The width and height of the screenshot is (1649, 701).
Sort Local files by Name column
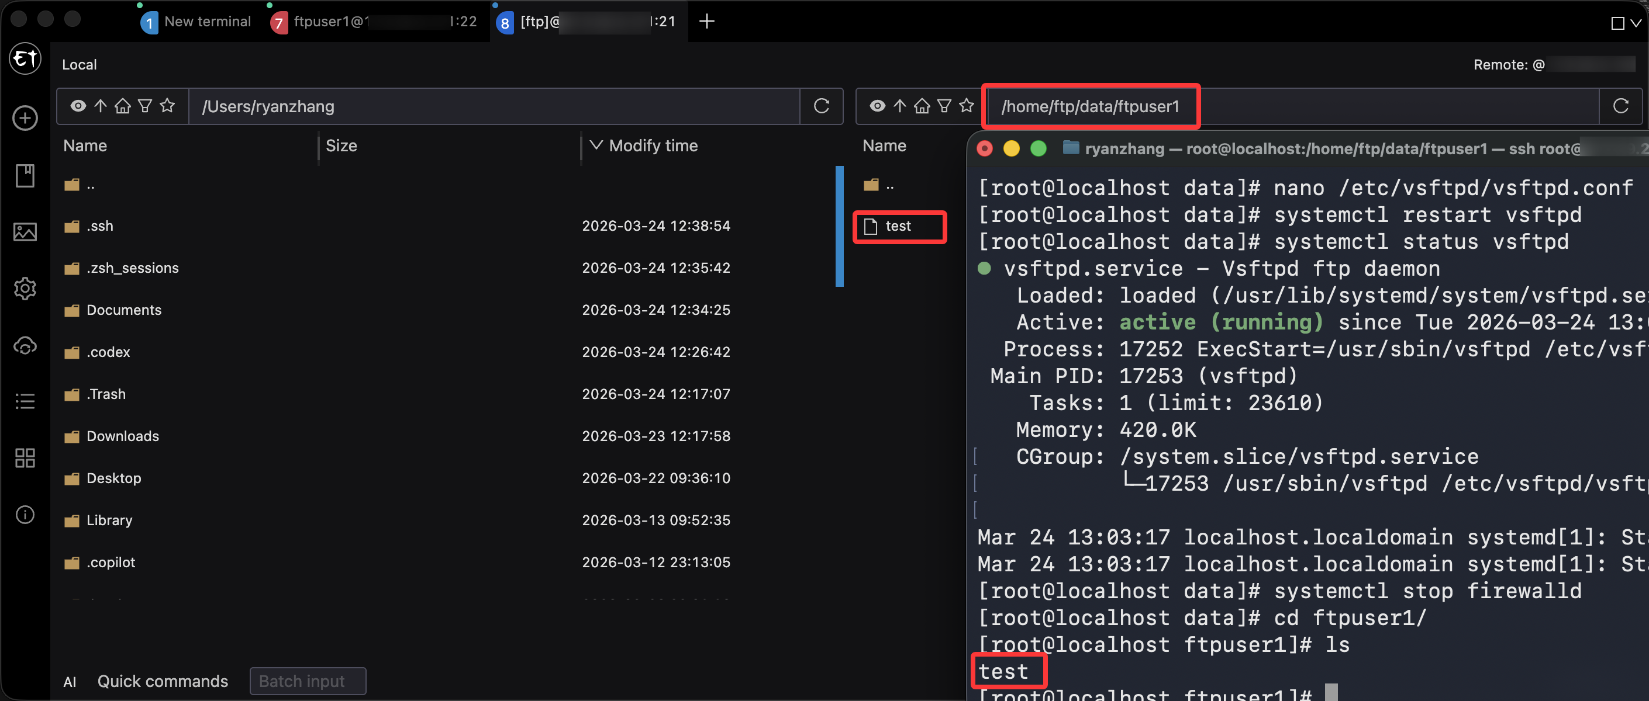click(85, 146)
